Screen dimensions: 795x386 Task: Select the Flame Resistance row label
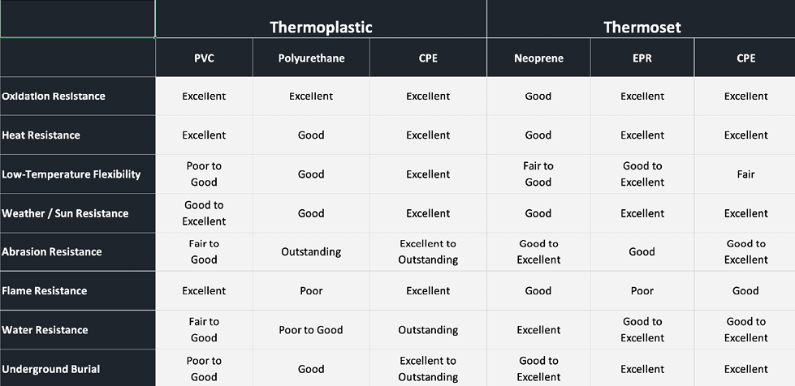pyautogui.click(x=78, y=291)
